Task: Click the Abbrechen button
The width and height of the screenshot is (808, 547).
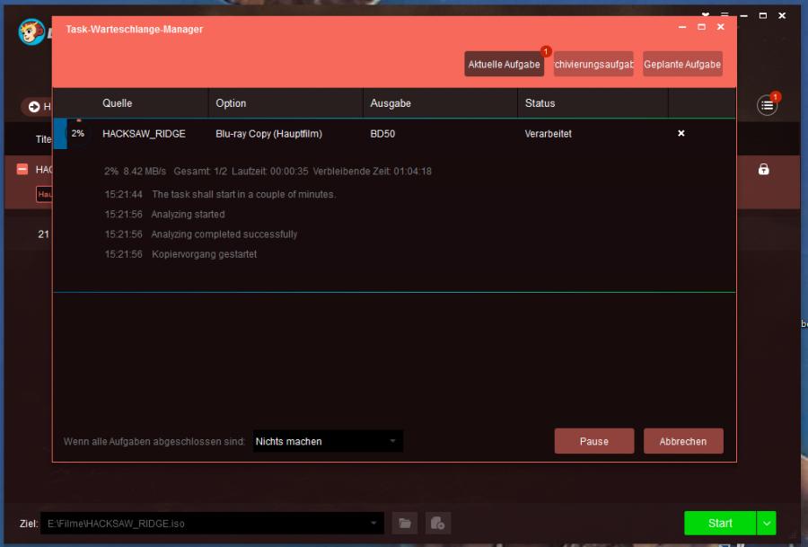Action: click(x=683, y=441)
